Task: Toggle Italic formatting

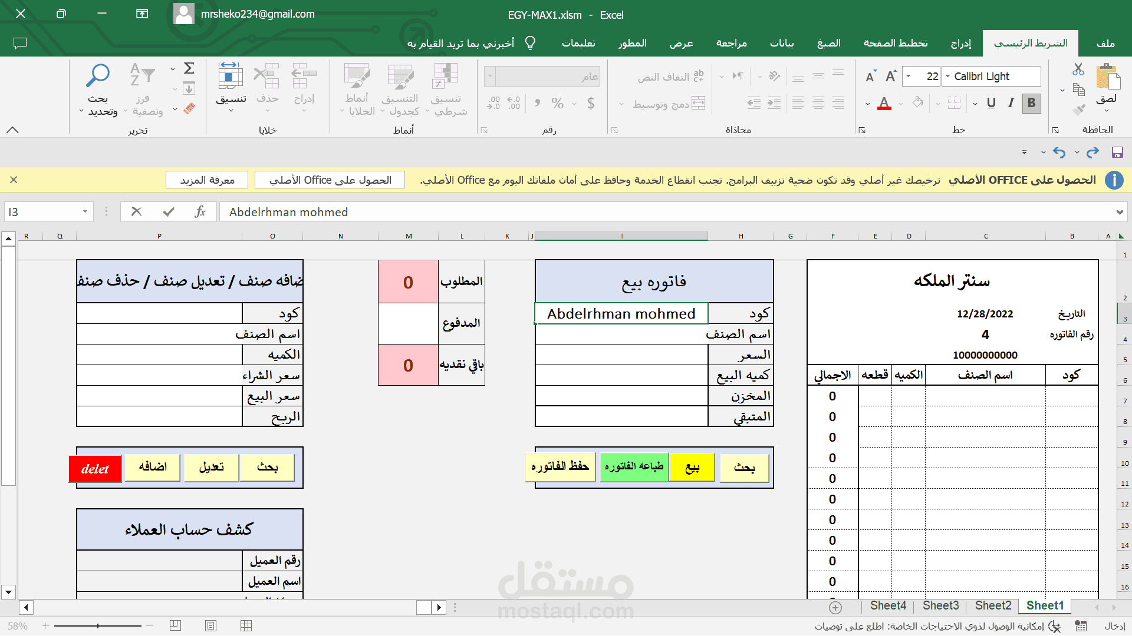Action: pos(1011,103)
